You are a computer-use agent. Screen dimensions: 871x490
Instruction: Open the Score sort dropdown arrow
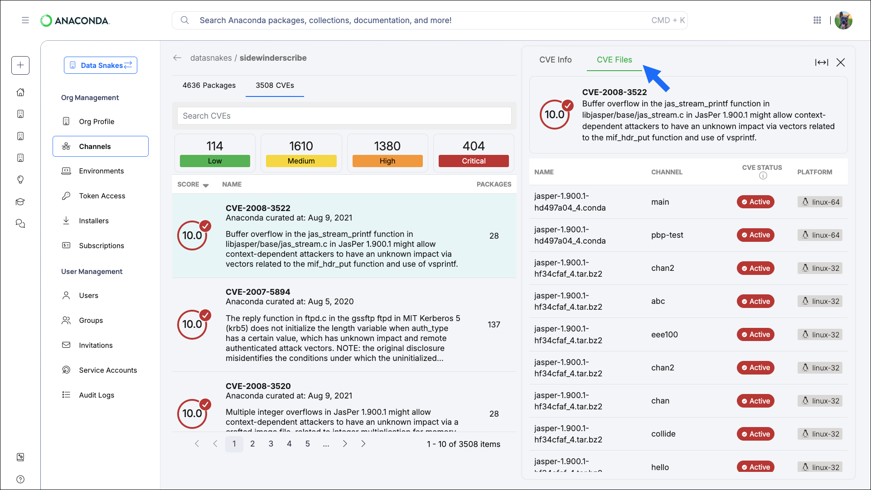[206, 185]
